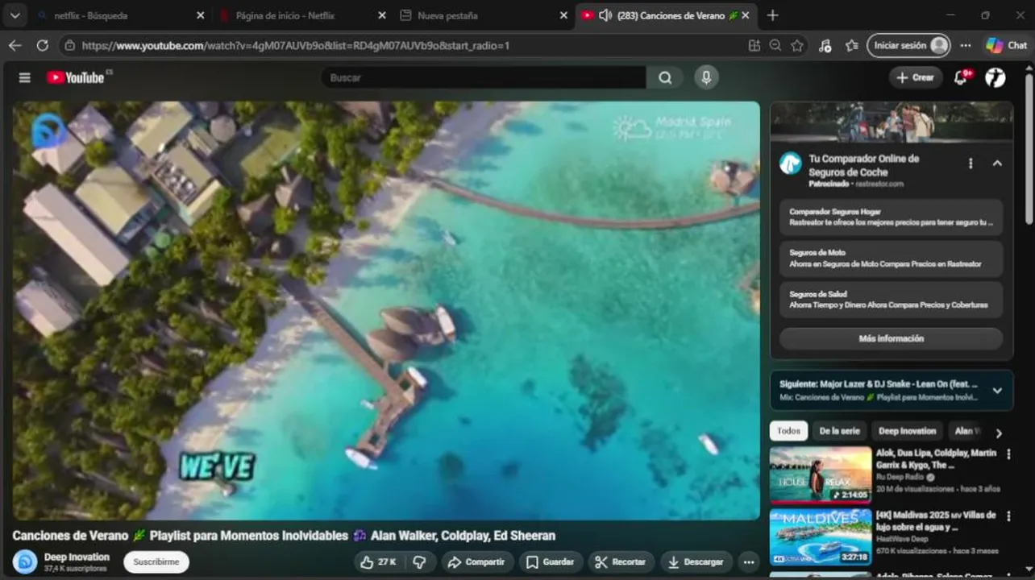Screen dimensions: 1035x580
Task: Click the Compartir button
Action: point(476,561)
